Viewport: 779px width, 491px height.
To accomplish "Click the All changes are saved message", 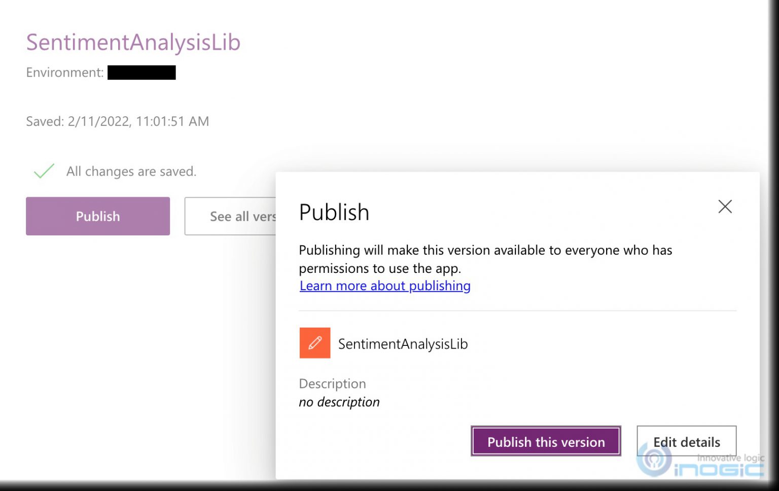I will coord(131,171).
